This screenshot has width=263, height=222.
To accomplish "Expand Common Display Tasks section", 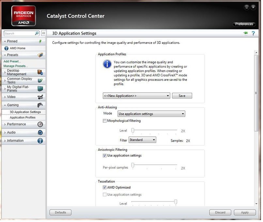I will click(5, 81).
